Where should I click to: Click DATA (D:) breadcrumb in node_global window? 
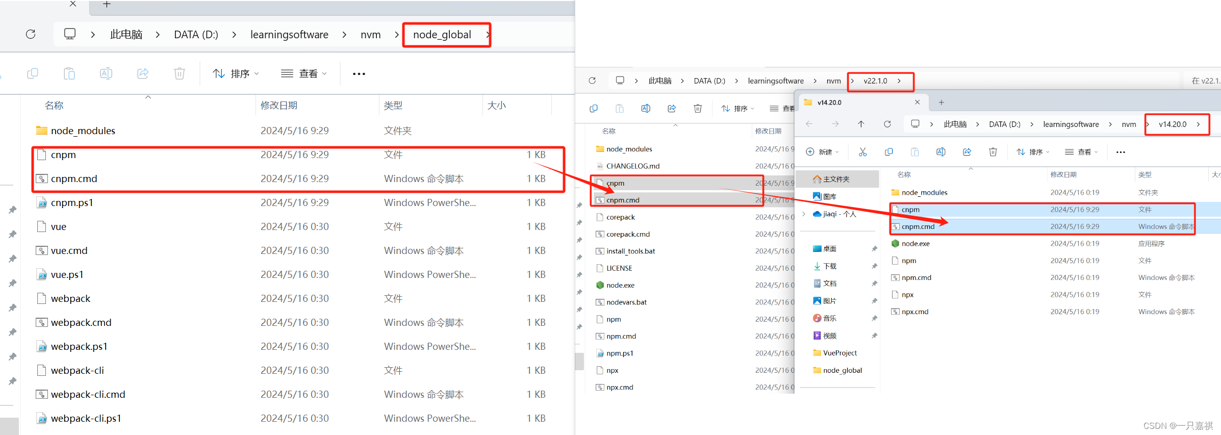point(196,35)
